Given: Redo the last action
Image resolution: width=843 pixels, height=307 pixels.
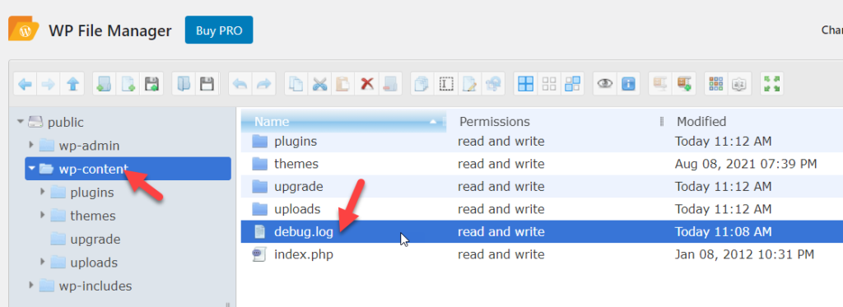Looking at the screenshot, I should point(264,84).
